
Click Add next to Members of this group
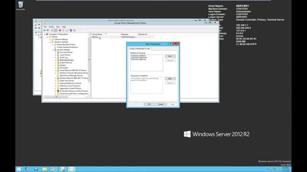pos(170,56)
